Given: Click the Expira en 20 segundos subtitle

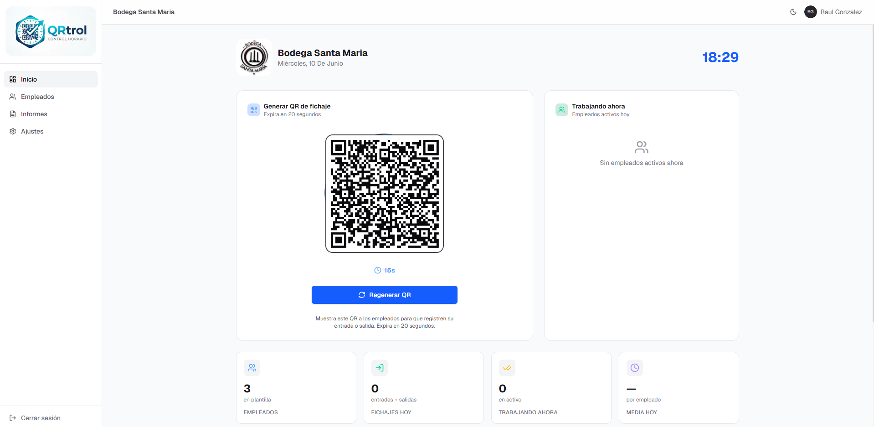Looking at the screenshot, I should [292, 114].
